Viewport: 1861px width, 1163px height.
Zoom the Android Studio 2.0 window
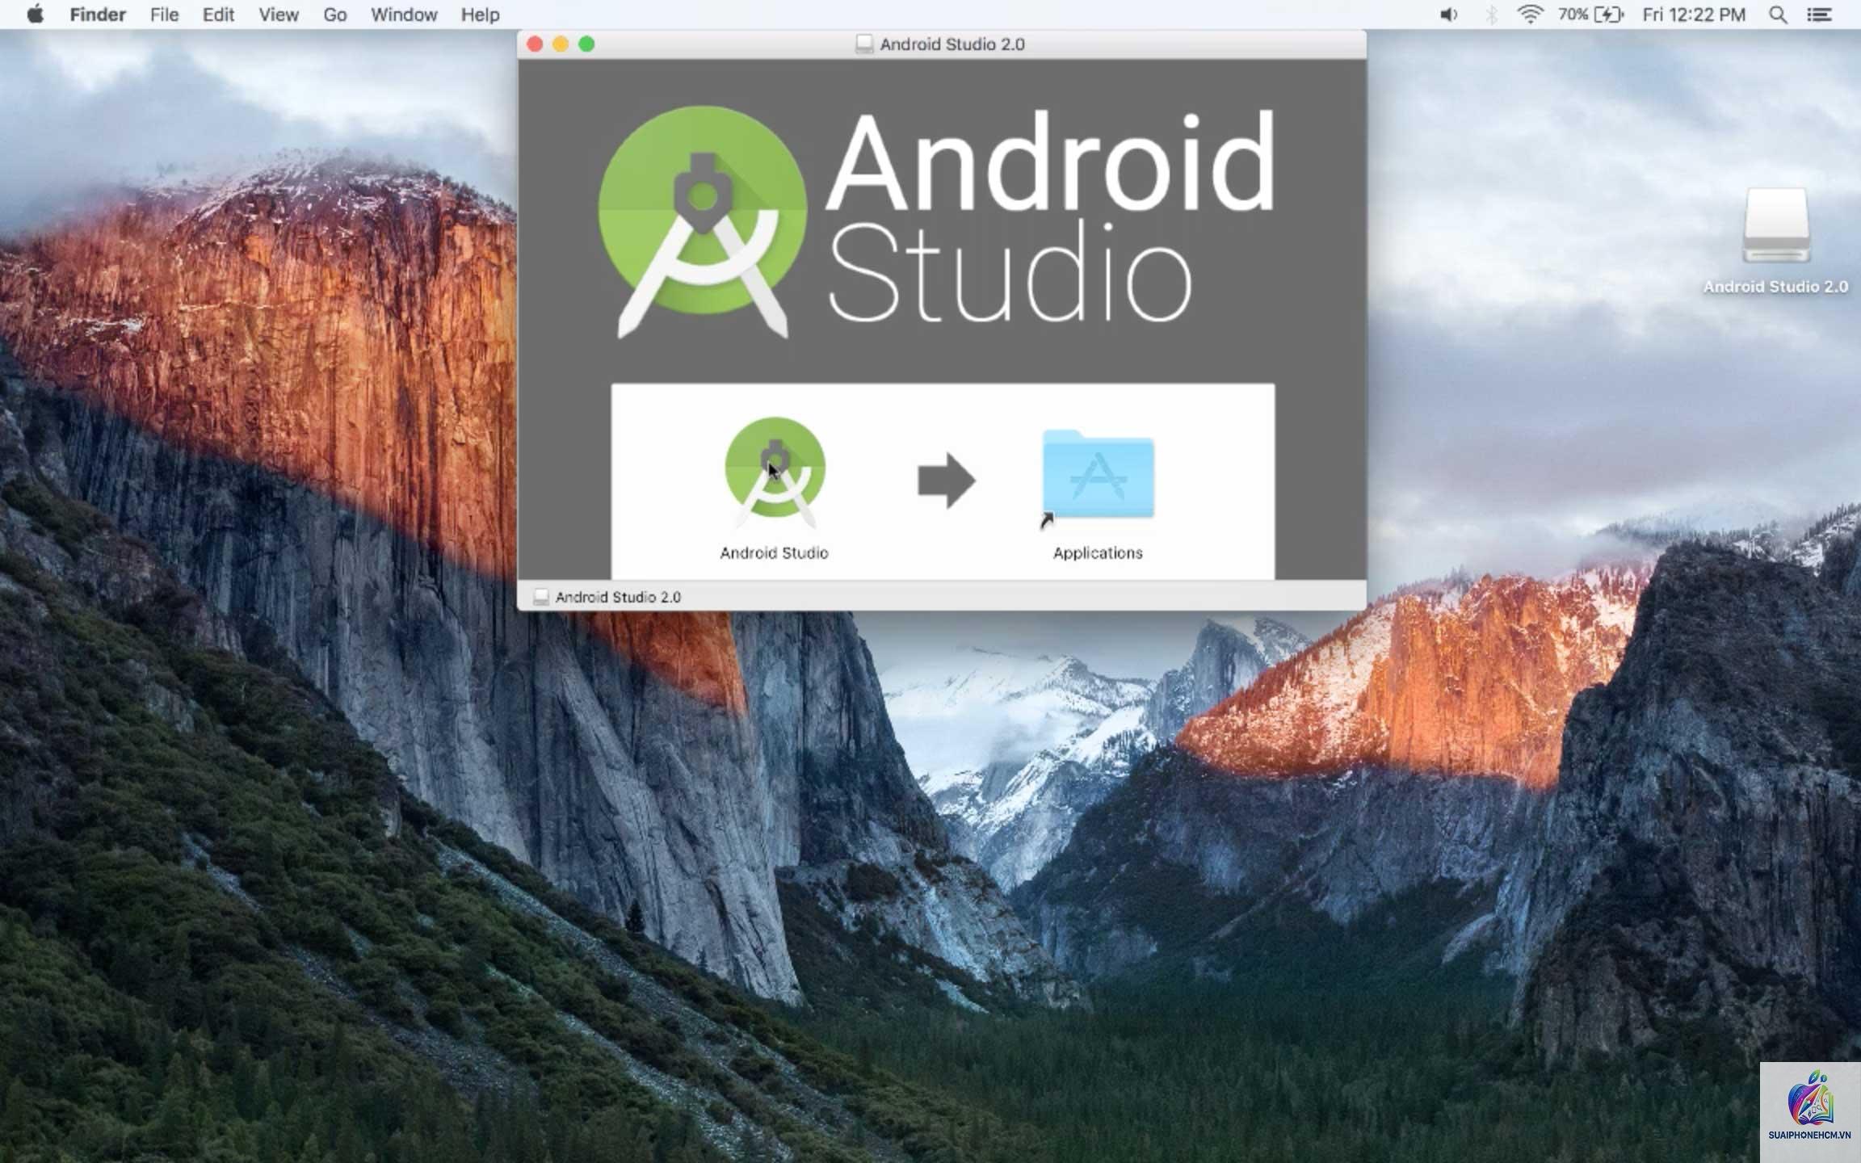[586, 44]
